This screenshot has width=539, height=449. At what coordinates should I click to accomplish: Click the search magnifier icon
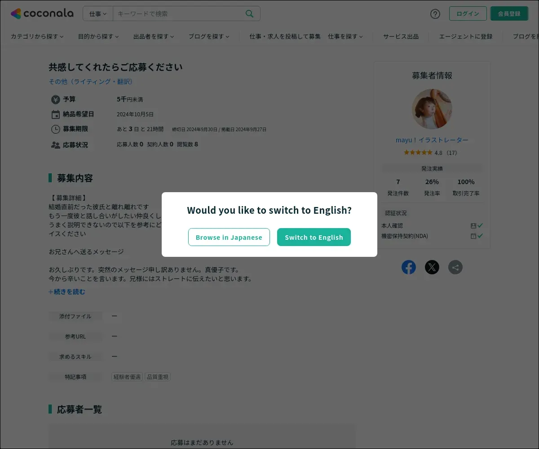(x=250, y=13)
